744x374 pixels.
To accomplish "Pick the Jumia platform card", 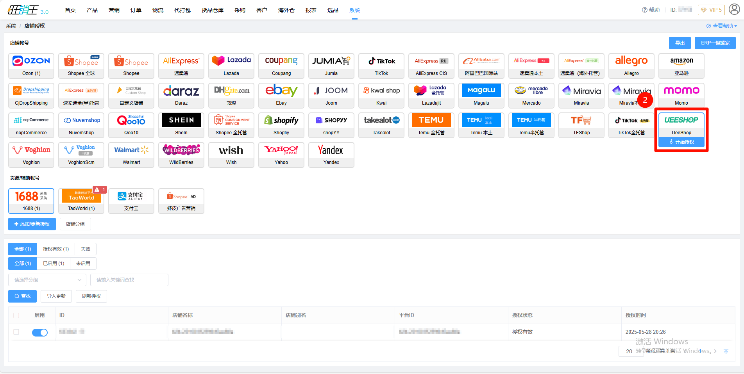I will point(331,66).
